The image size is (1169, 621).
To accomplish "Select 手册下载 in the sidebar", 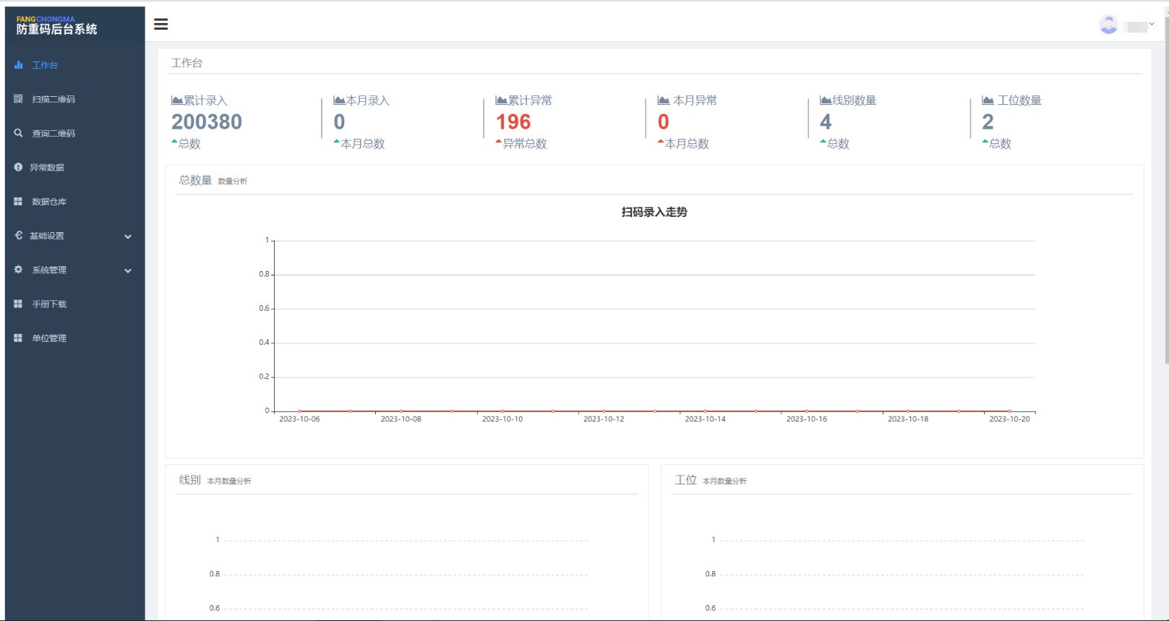I will pos(49,304).
